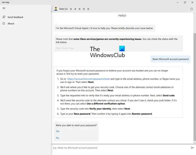
Task: Restart the conversation with refresh icon
Action: (192, 9)
